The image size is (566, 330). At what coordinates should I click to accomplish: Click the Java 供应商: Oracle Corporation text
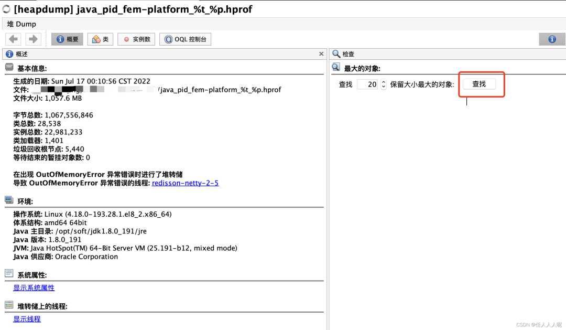pyautogui.click(x=66, y=257)
